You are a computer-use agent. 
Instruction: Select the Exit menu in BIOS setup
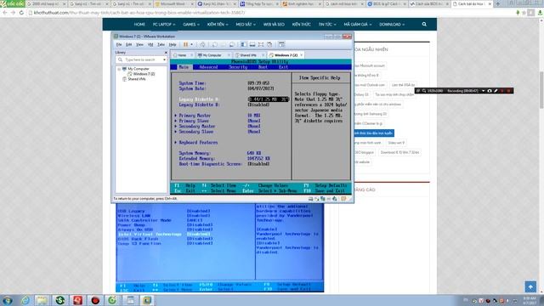coord(283,67)
